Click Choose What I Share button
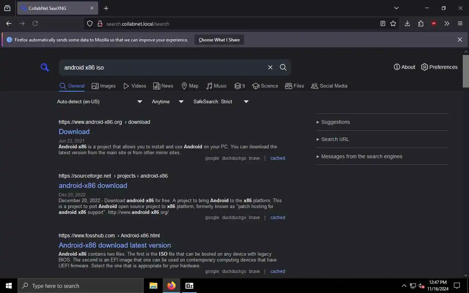Screen dimensions: 469x293 (219, 40)
